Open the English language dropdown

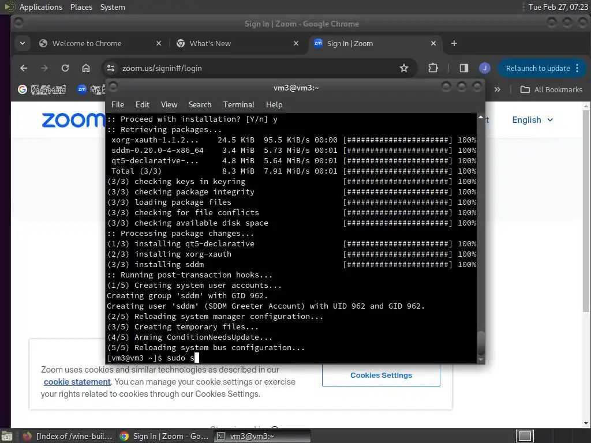[532, 120]
